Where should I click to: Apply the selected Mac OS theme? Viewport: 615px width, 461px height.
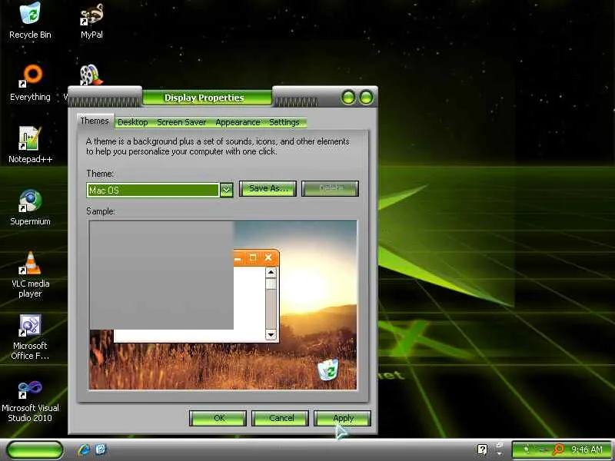[342, 418]
